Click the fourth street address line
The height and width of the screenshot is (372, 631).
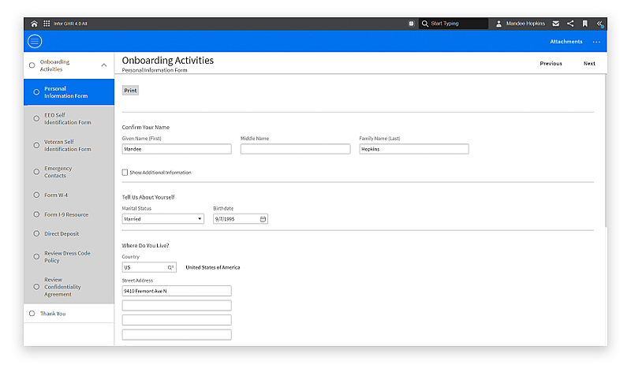click(177, 335)
